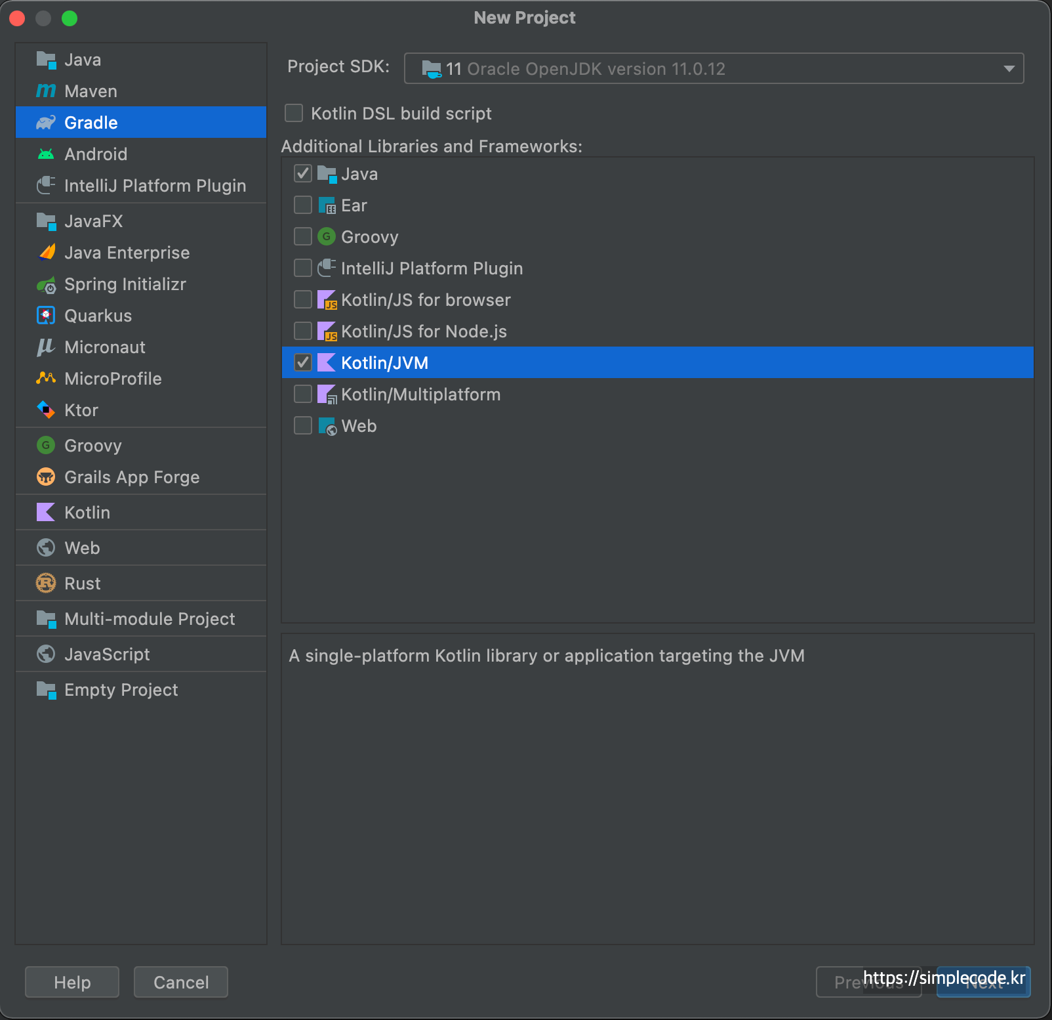
Task: Click the Project SDK combo box field
Action: click(714, 69)
